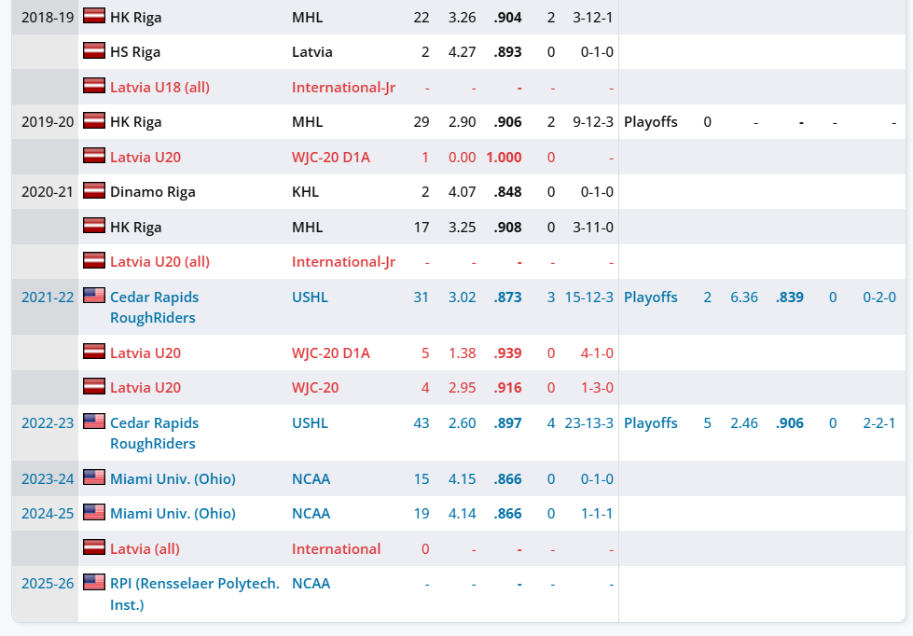The height and width of the screenshot is (636, 913).
Task: Click Playoffs link in 2022-23 row
Action: (650, 422)
